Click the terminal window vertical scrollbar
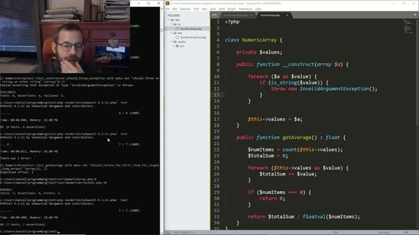Viewport: 419px width, 235px height. tap(162, 120)
